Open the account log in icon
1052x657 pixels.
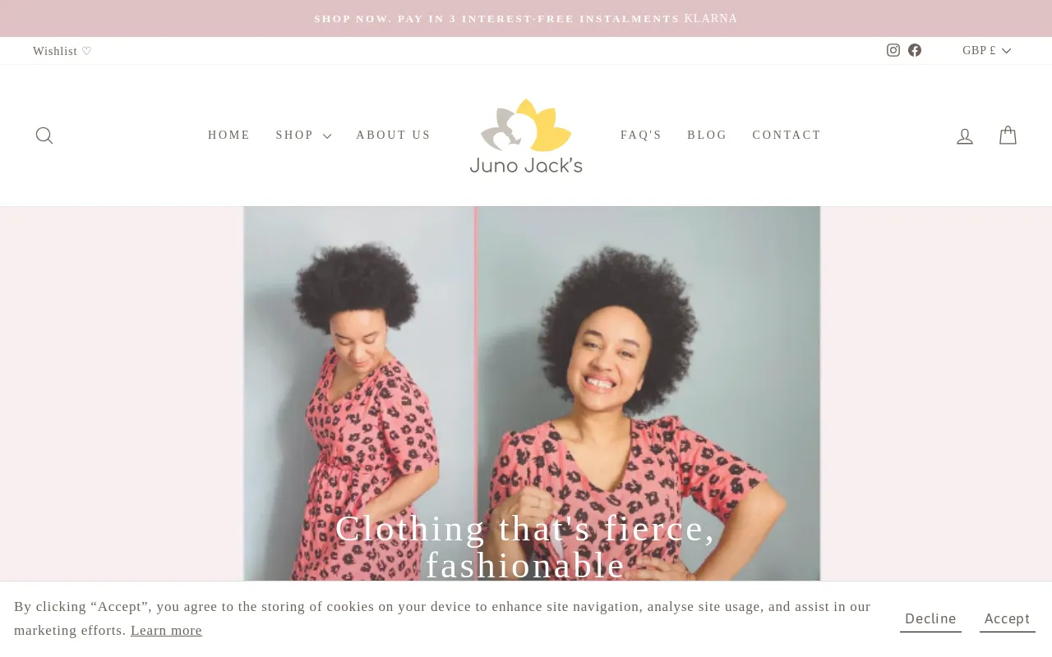(965, 136)
